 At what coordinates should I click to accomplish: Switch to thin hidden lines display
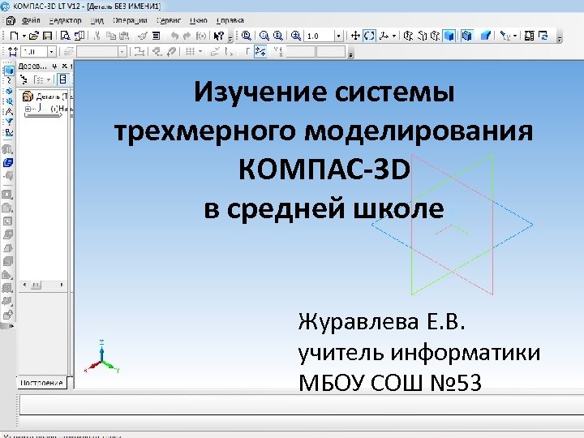click(x=435, y=36)
